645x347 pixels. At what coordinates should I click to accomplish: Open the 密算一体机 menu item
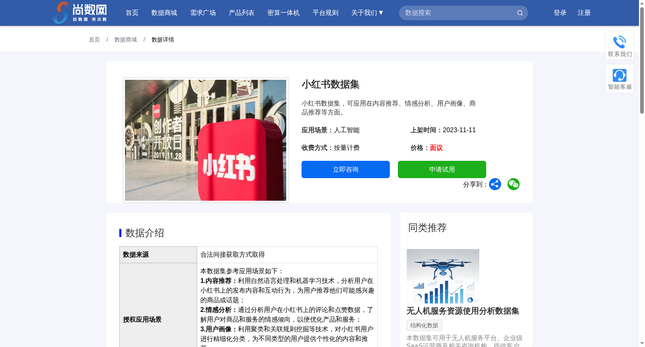click(x=284, y=13)
